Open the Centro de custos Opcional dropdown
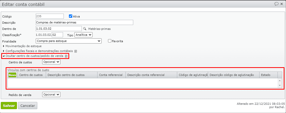Image resolution: width=286 pixels, height=113 pixels. [51, 62]
